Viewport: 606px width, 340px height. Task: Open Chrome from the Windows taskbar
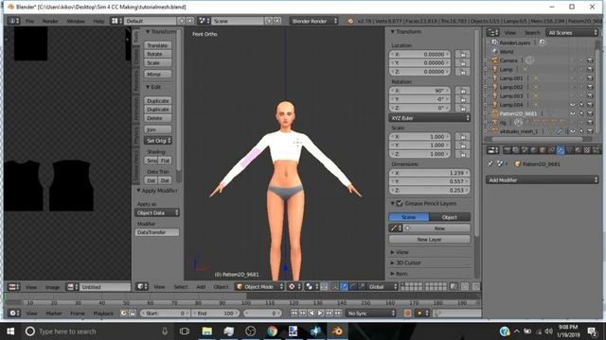[x=272, y=331]
